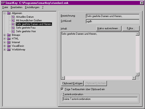Click the Inhalt scroll right arrow
The image size is (145, 109).
134,78
